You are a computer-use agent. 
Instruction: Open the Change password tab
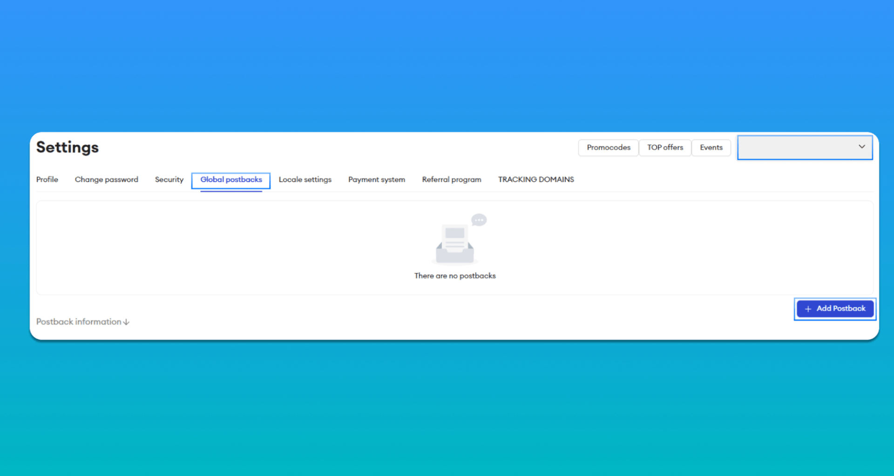[107, 179]
